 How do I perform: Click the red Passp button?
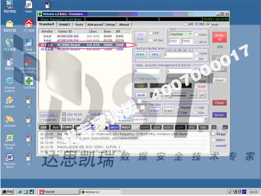pos(219,103)
